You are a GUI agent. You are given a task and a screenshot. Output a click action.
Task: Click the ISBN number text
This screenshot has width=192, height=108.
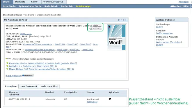click(49, 52)
